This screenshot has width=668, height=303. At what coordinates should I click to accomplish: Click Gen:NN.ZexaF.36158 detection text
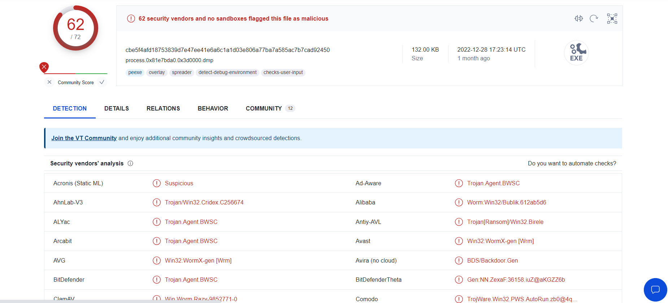point(516,280)
